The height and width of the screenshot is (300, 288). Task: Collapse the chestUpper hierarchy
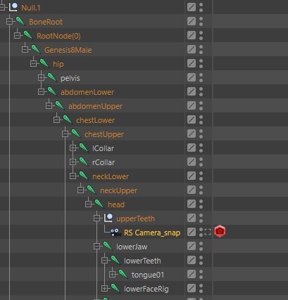click(x=65, y=133)
